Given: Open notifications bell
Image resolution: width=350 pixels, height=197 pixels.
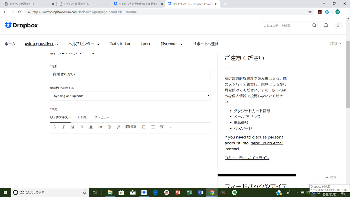Looking at the screenshot, I should point(326,25).
